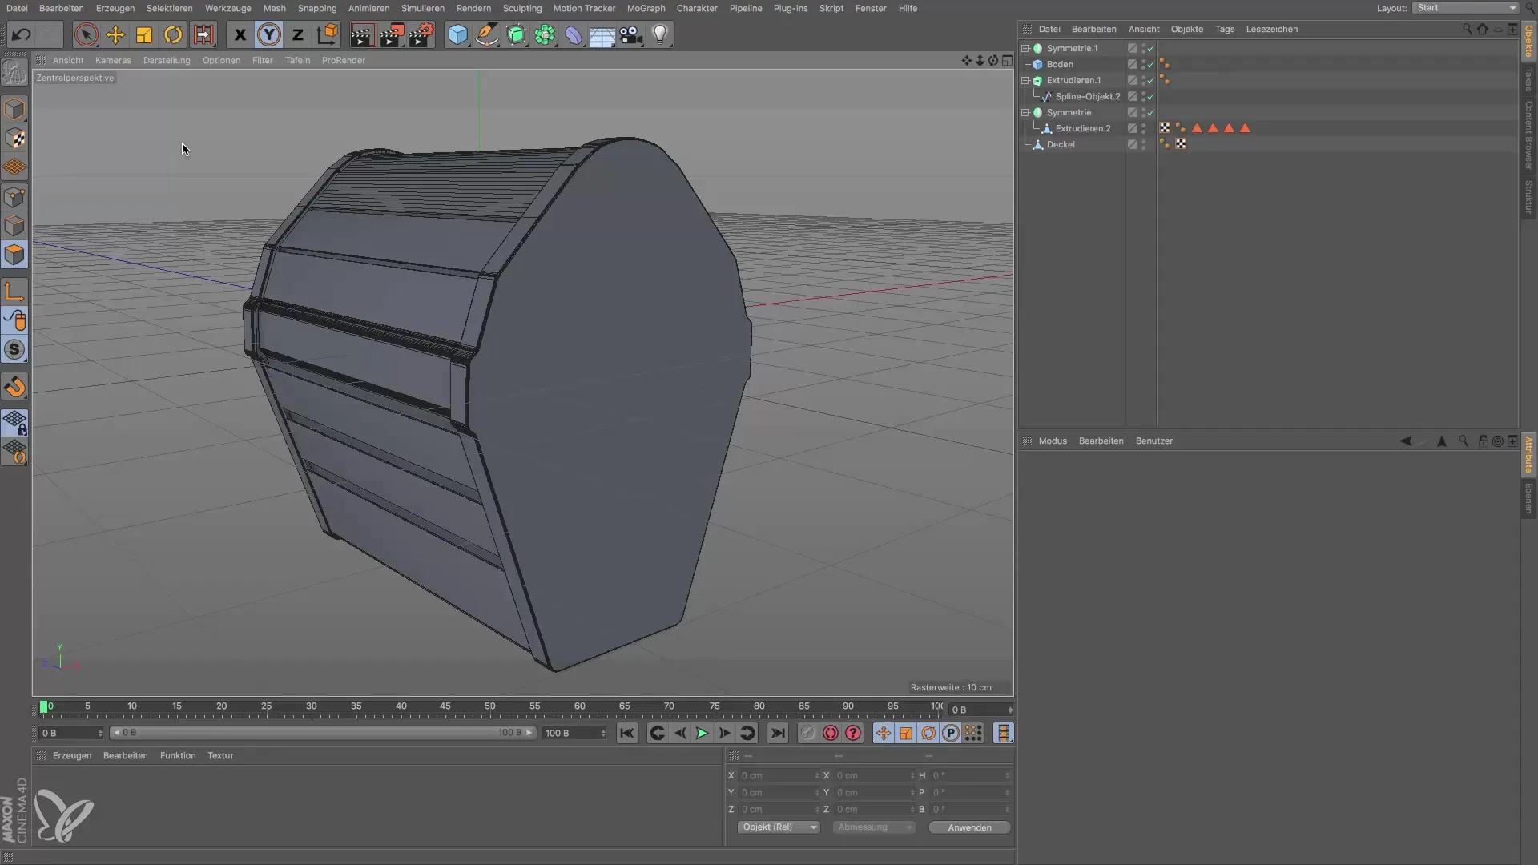Toggle world coordinate system icon
Viewport: 1538px width, 865px height.
[328, 34]
